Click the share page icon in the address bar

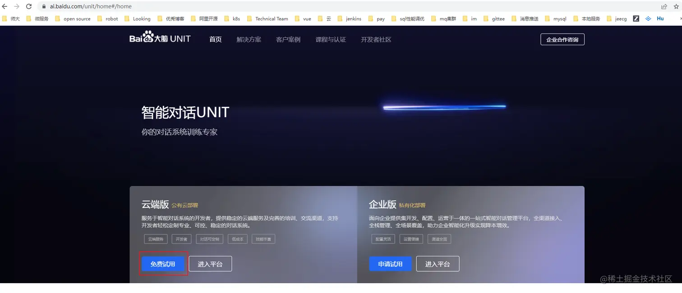tap(664, 6)
